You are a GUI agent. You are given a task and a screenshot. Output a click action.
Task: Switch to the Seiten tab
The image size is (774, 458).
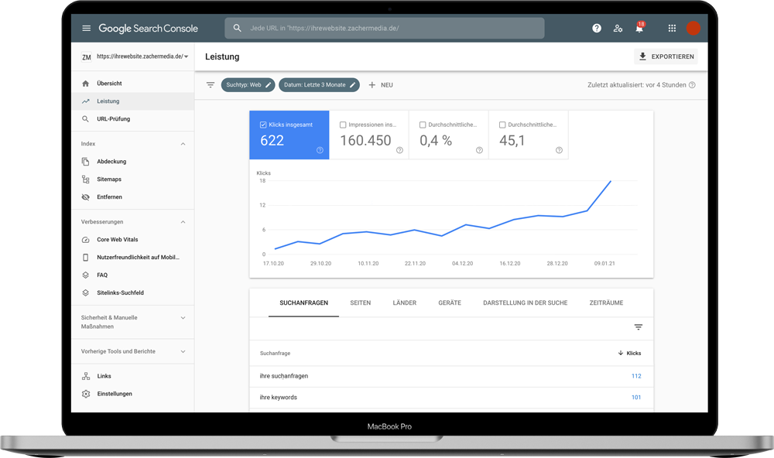[x=360, y=302]
